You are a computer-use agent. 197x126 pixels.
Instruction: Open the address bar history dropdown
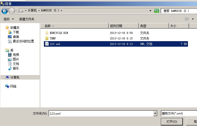pyautogui.click(x=150, y=11)
